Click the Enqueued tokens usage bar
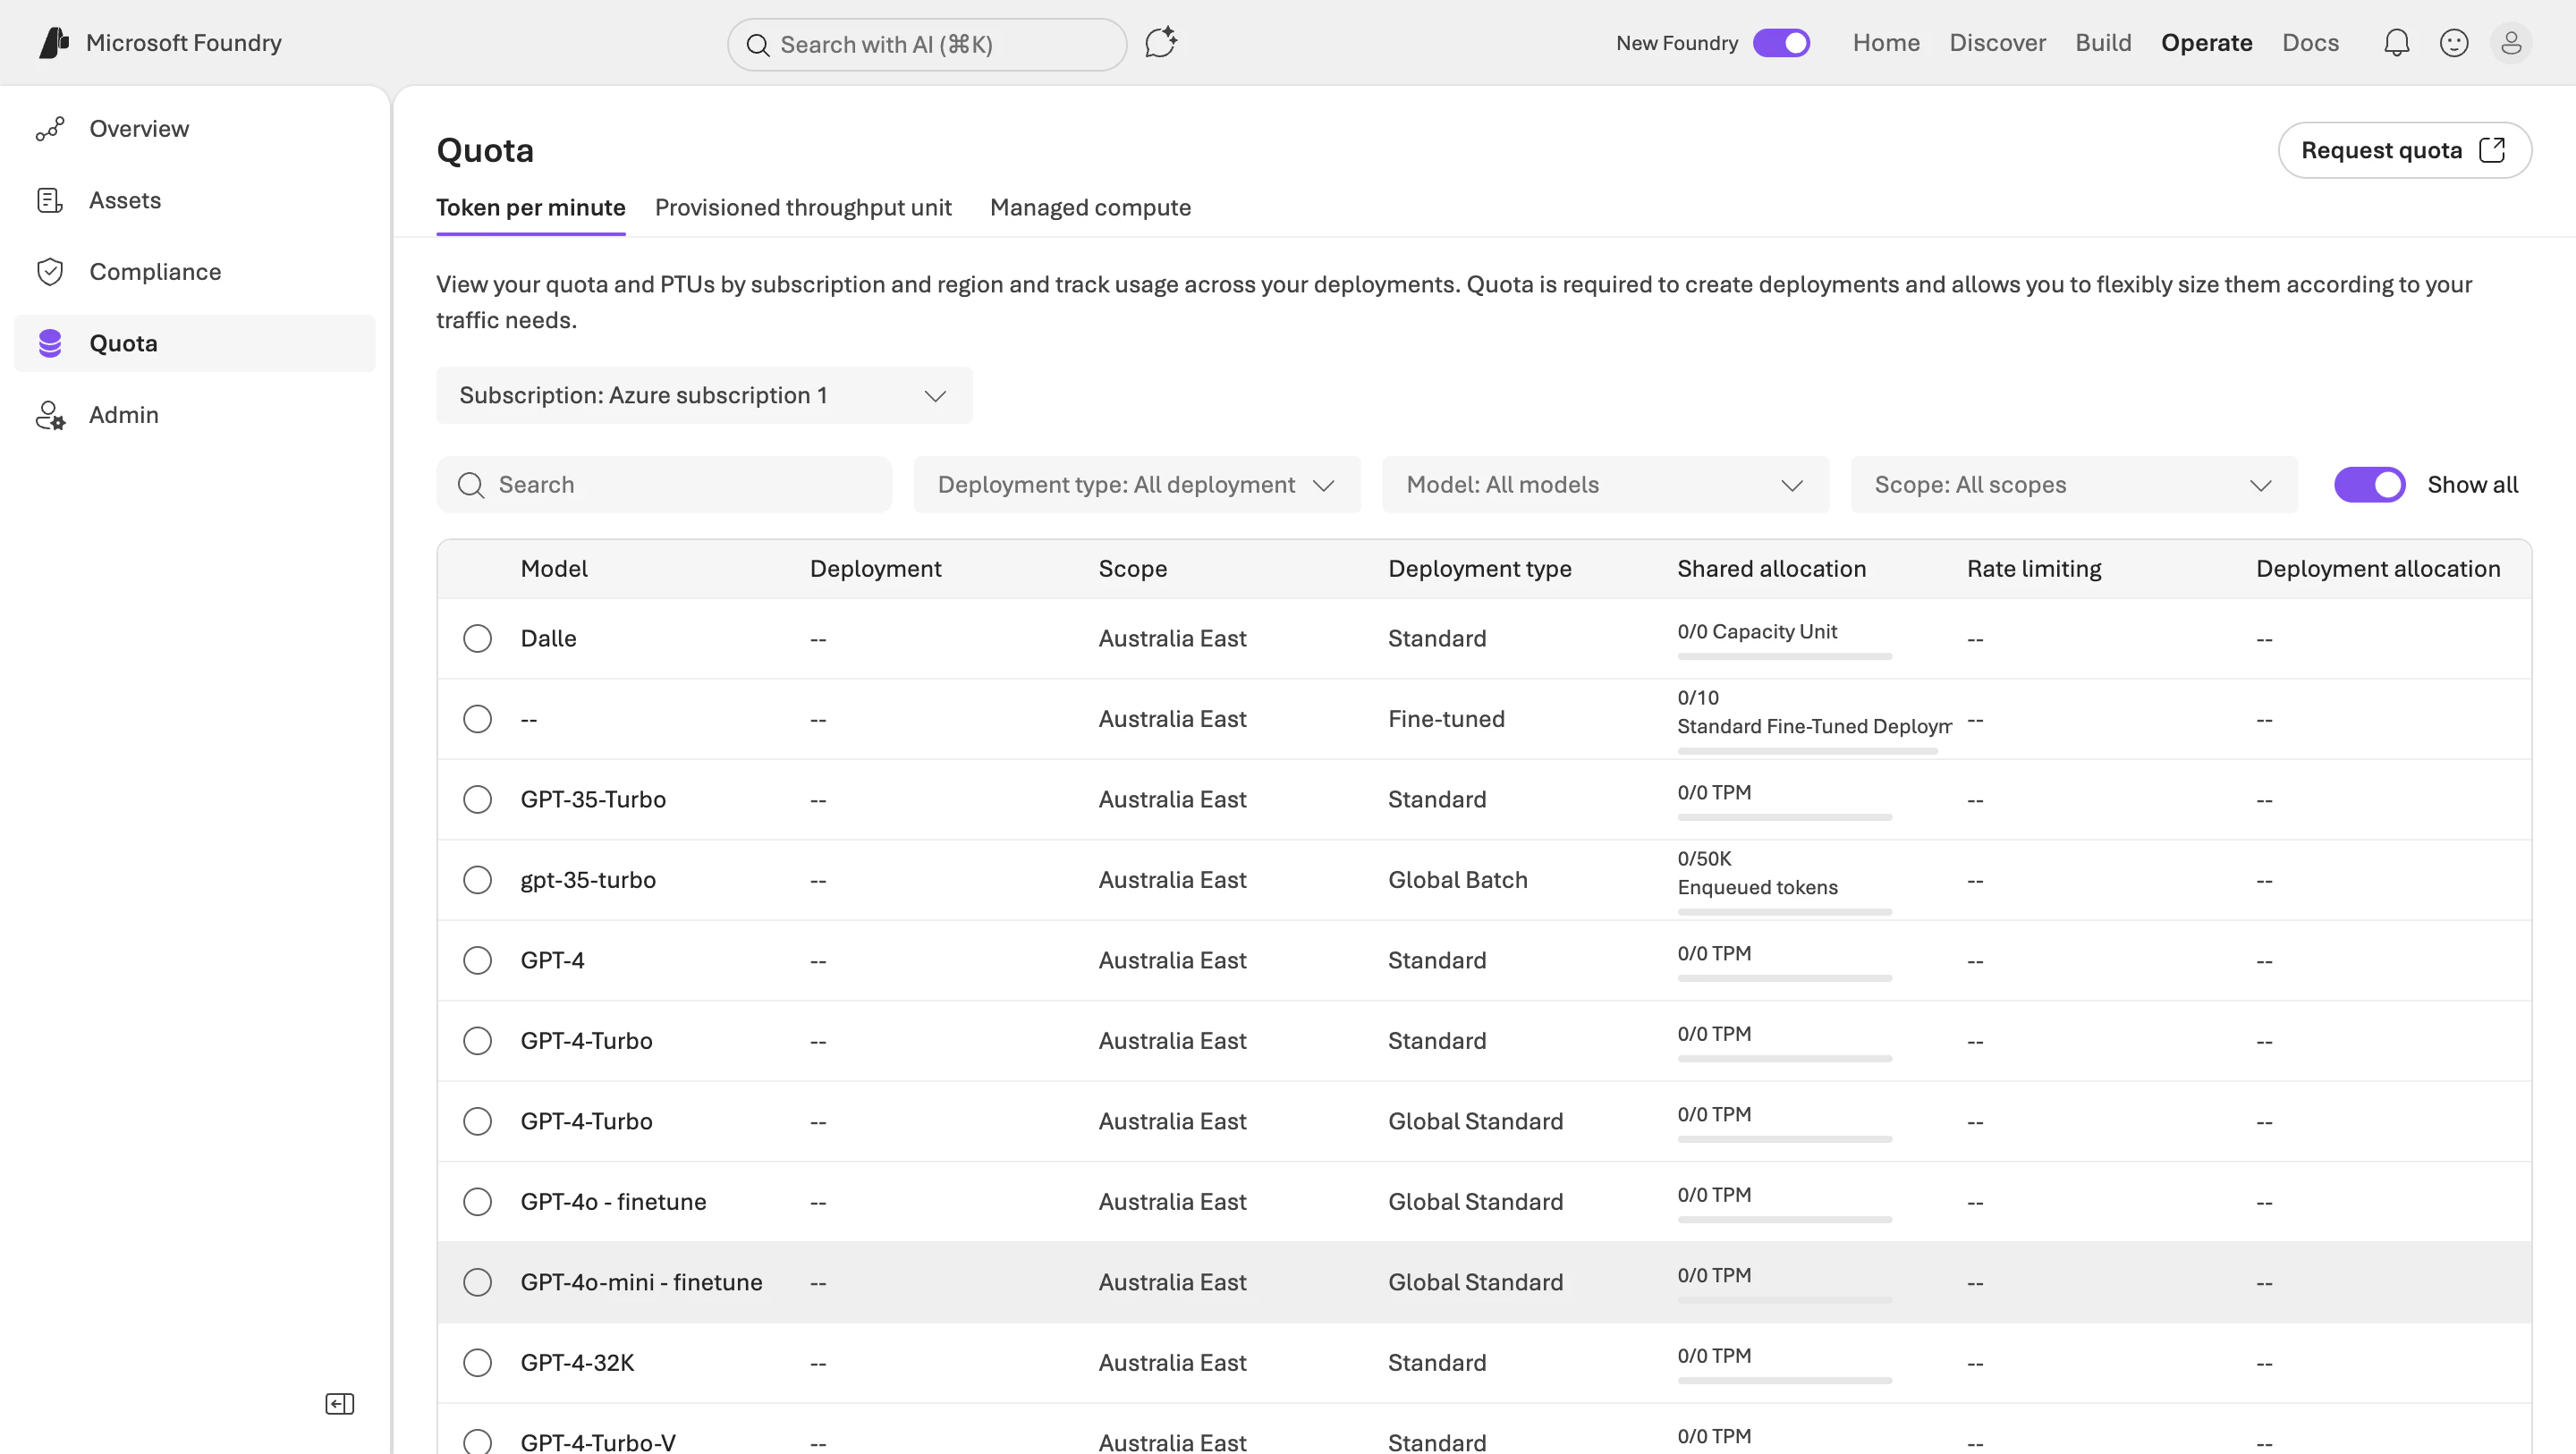Image resolution: width=2576 pixels, height=1454 pixels. tap(1784, 912)
